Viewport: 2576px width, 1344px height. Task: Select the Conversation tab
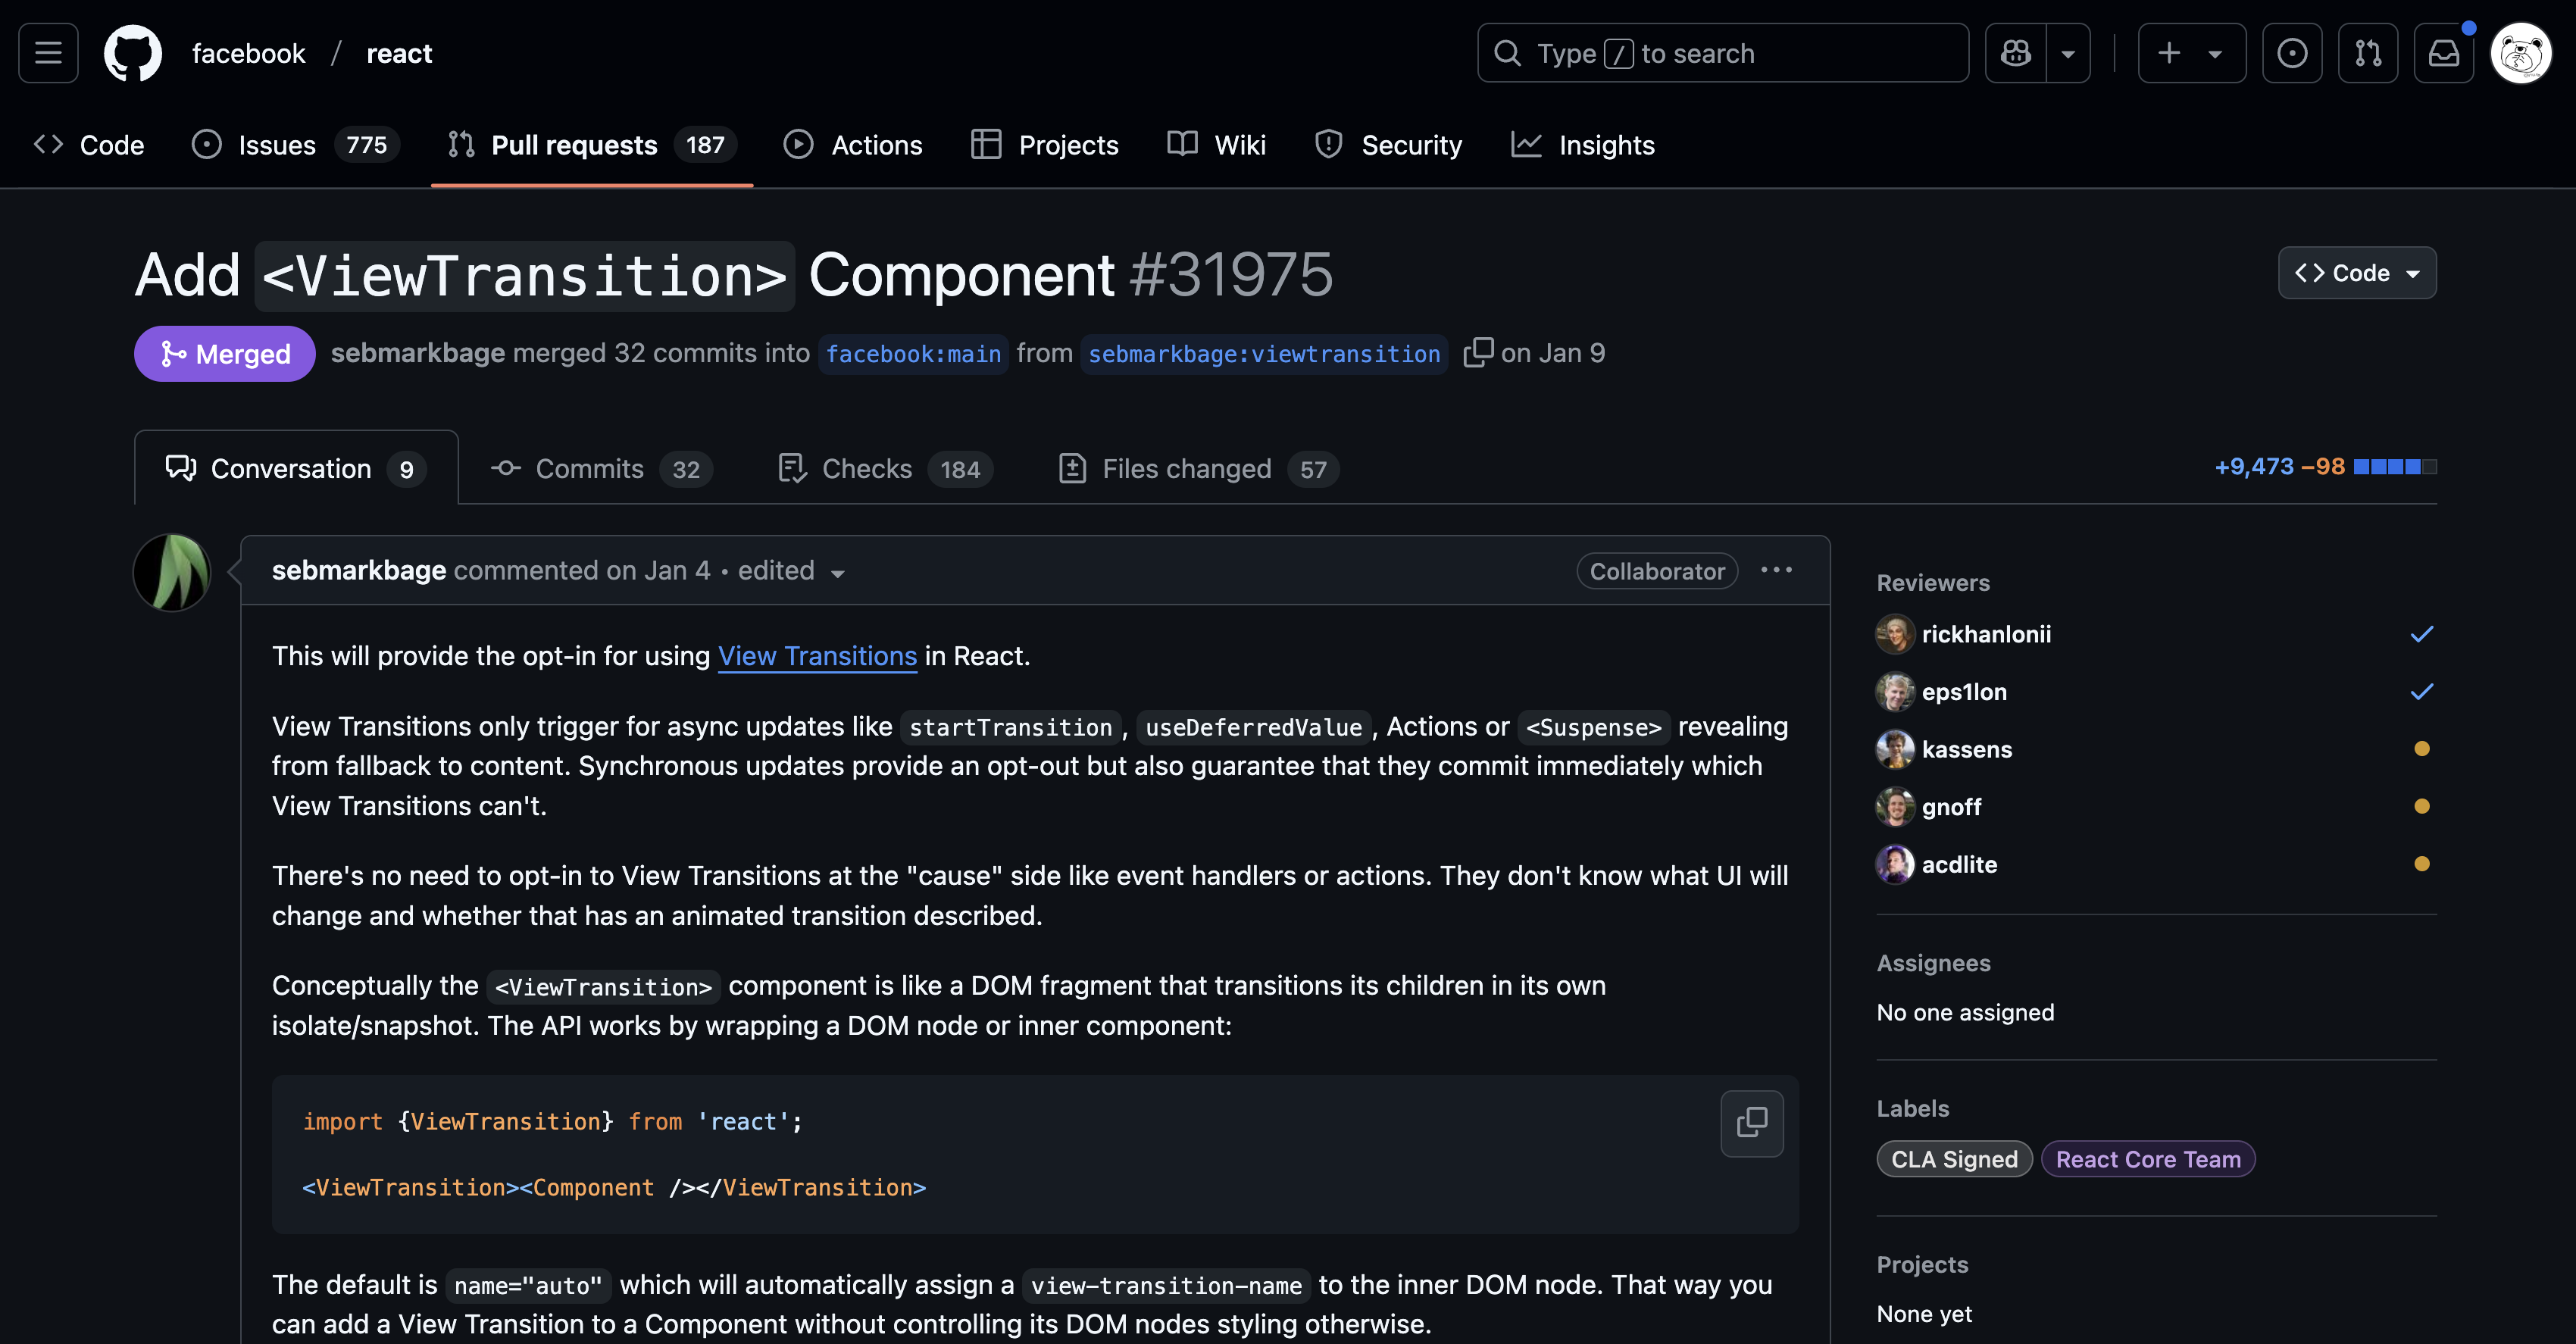click(296, 468)
